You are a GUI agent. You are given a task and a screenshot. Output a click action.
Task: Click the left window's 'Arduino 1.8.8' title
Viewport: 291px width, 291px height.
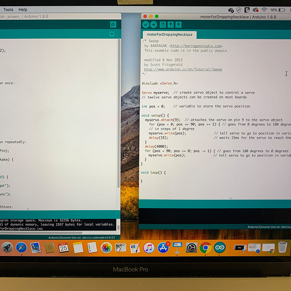(36, 16)
